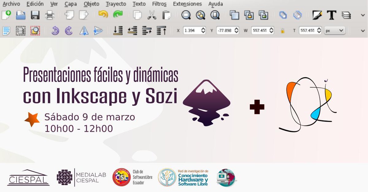The image size is (368, 192).
Task: Open the Extensiones menu
Action: point(187,4)
